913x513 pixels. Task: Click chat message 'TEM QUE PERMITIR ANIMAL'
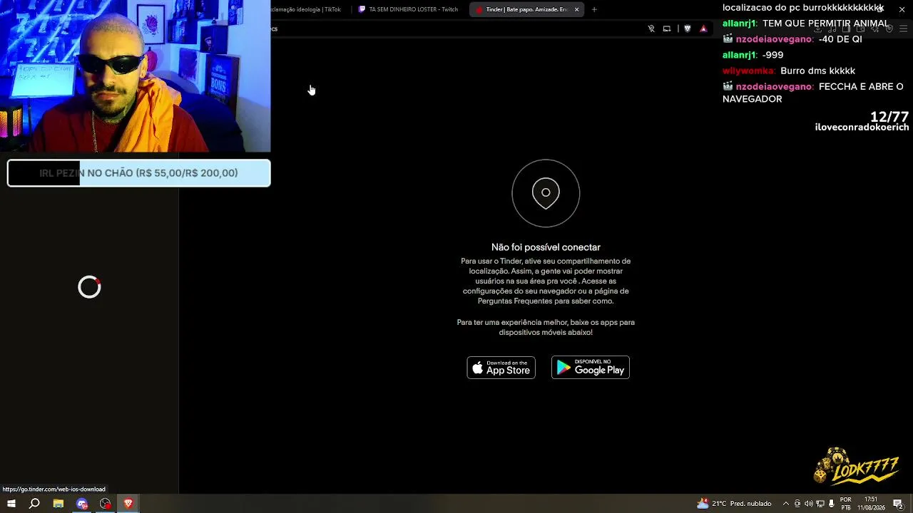coord(826,24)
